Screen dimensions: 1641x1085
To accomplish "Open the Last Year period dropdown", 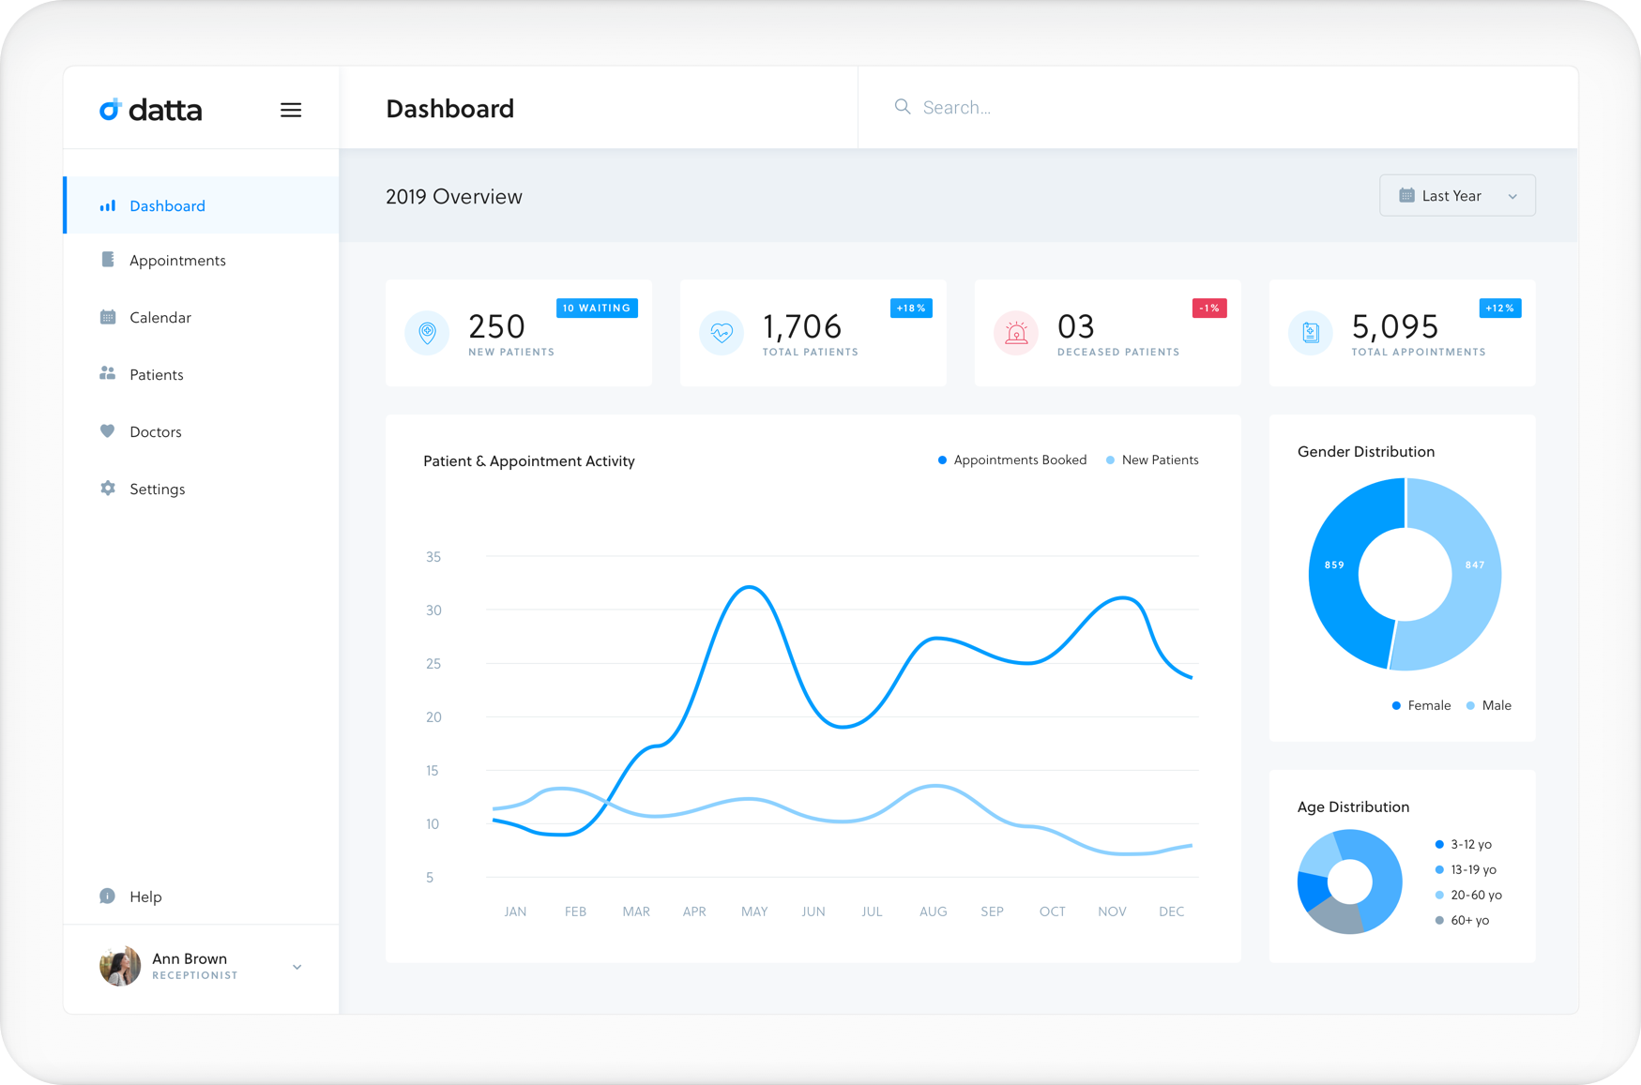I will tap(1457, 195).
